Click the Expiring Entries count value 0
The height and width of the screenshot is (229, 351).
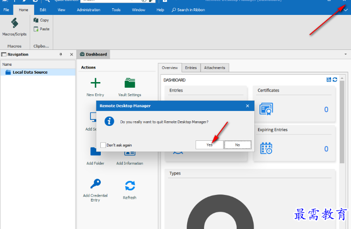326,149
